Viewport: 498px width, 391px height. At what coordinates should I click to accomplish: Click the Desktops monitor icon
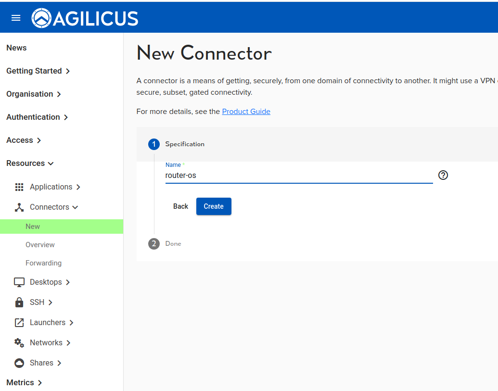(19, 282)
